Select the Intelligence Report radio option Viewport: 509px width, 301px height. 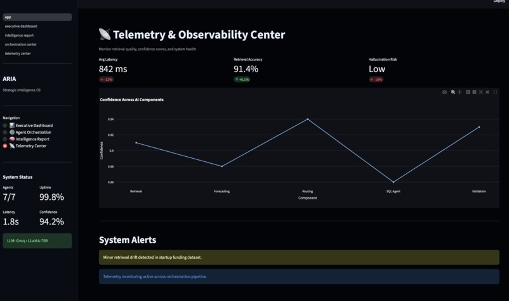point(5,139)
